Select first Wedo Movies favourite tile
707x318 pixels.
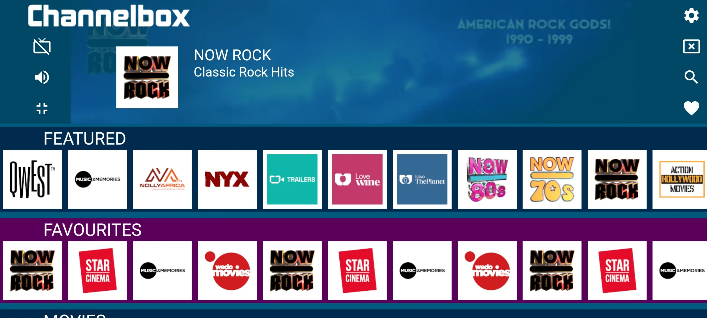(227, 271)
